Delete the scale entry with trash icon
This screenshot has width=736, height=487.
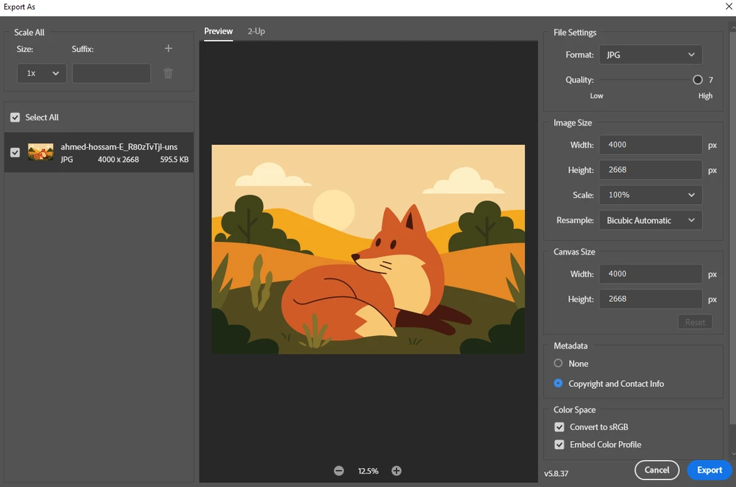pos(168,73)
